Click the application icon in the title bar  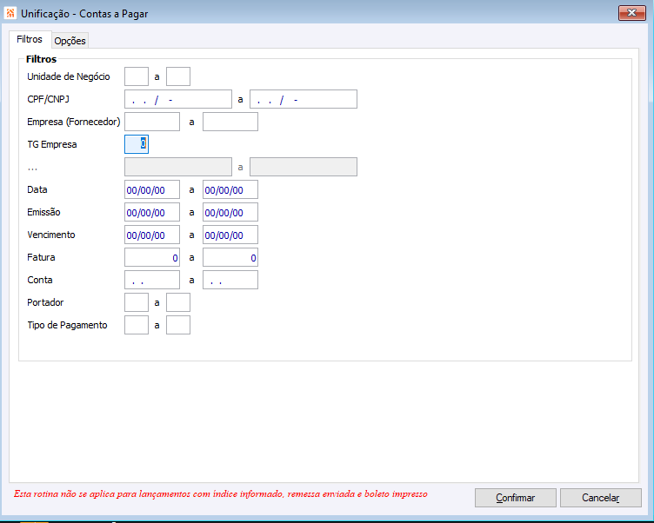point(10,13)
